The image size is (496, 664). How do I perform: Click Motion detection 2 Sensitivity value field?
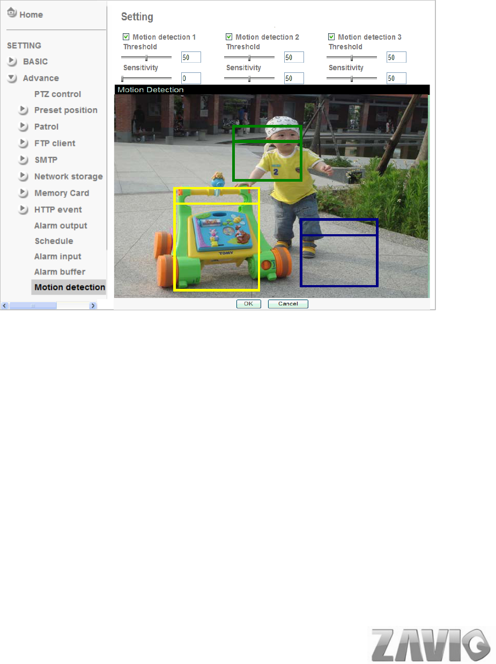[294, 78]
